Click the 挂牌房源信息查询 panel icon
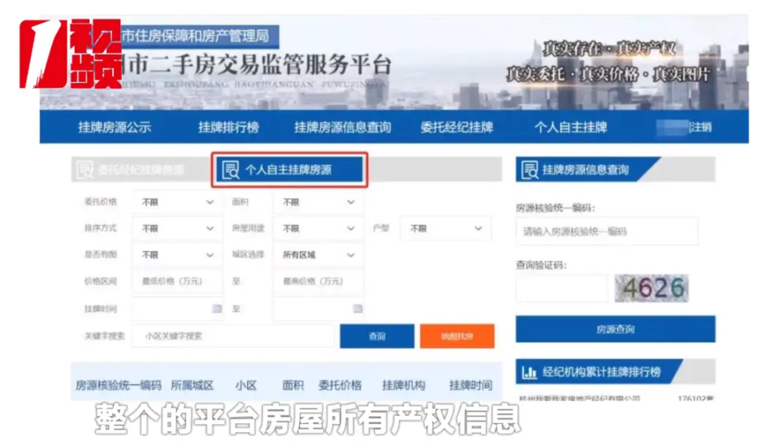Screen dimensions: 780x446 [x=529, y=170]
